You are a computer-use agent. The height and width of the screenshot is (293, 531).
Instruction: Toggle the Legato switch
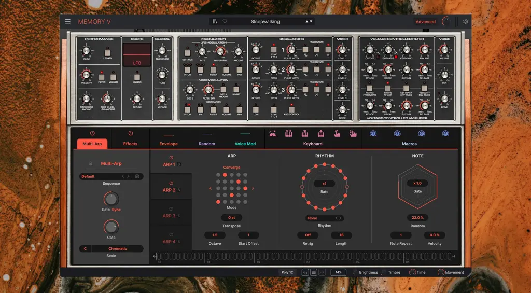coord(108,53)
